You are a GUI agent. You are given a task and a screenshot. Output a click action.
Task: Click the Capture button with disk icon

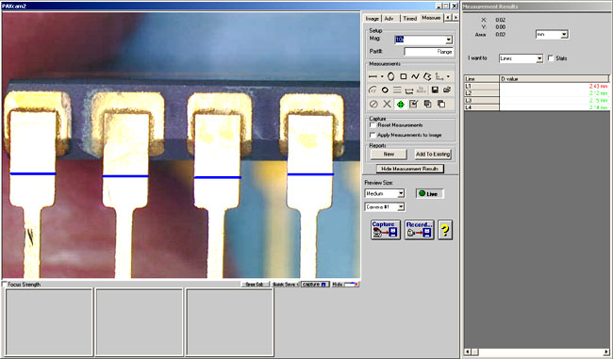tap(386, 230)
